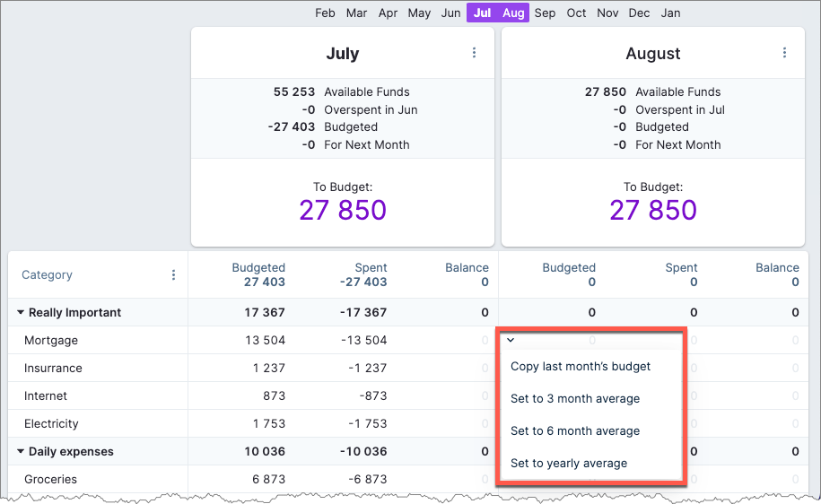Open the Category column options menu

(173, 275)
